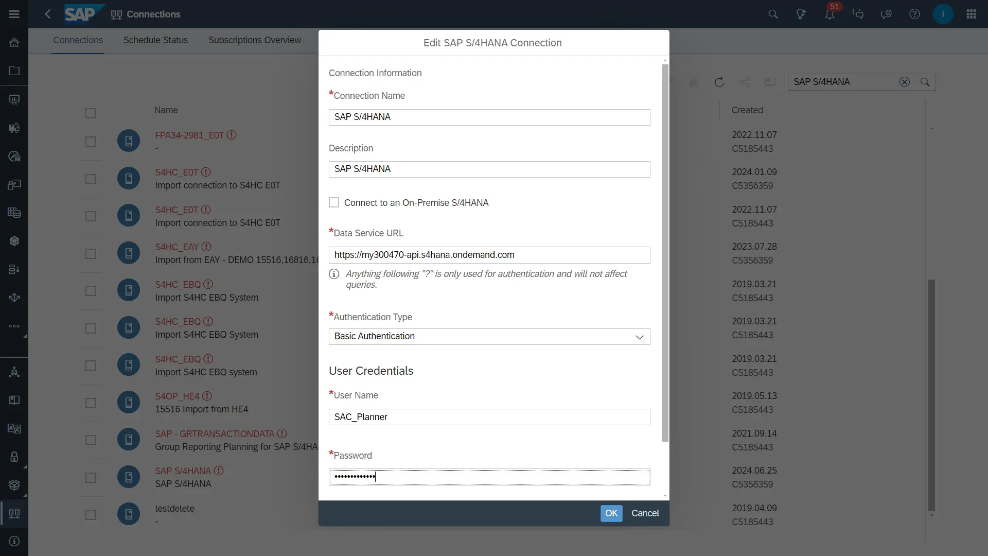
Task: Open the lightbulb insights icon
Action: 801,14
